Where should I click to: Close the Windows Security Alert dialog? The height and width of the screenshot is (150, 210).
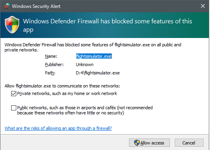pos(203,6)
